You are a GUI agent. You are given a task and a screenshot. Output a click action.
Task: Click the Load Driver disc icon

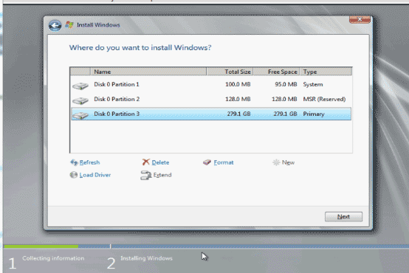(74, 175)
